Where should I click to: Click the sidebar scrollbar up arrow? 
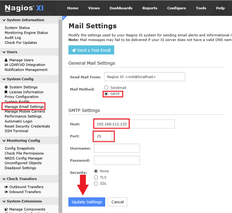[60, 18]
